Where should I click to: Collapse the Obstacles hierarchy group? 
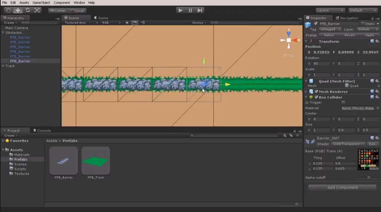coord(3,32)
